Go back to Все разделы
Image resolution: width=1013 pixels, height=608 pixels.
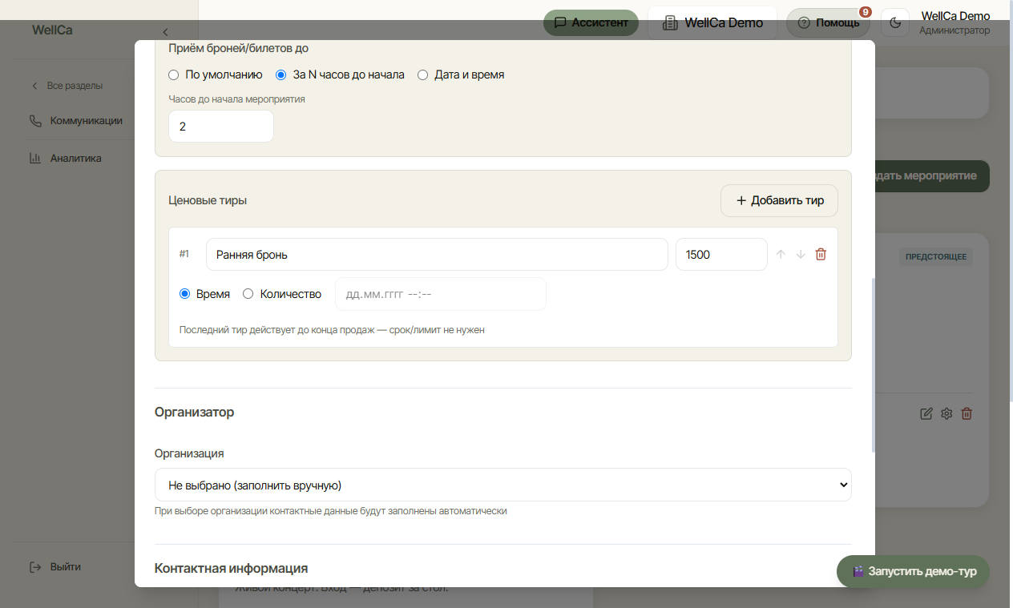point(67,86)
